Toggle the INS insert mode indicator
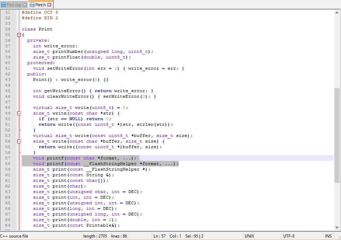 pyautogui.click(x=328, y=236)
